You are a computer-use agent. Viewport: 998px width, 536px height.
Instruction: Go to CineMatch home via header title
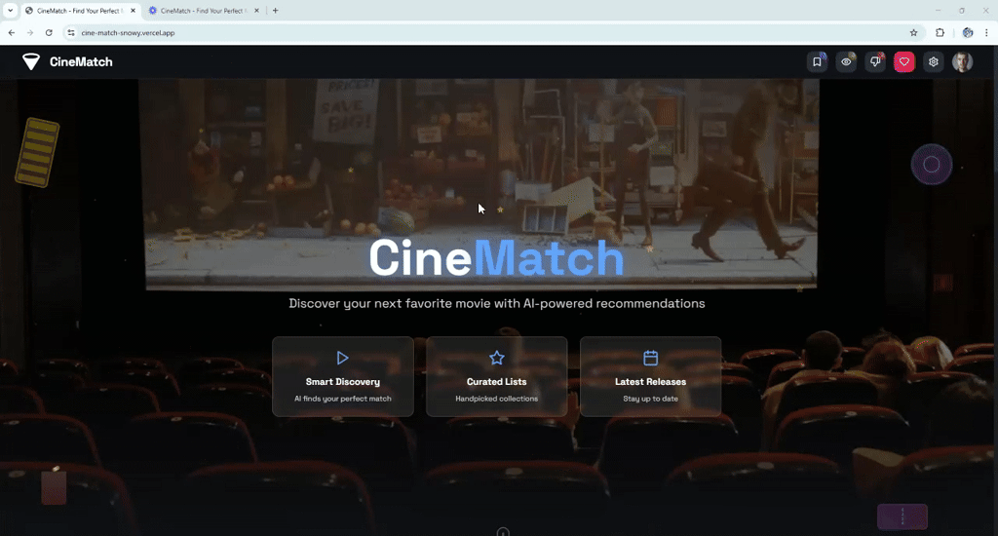81,61
